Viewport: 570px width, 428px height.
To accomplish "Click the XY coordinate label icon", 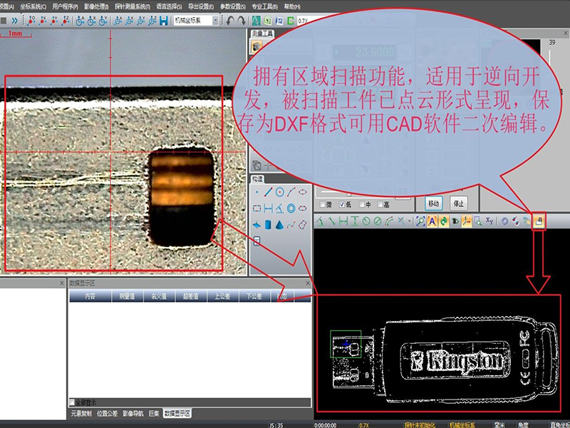I will (x=489, y=221).
